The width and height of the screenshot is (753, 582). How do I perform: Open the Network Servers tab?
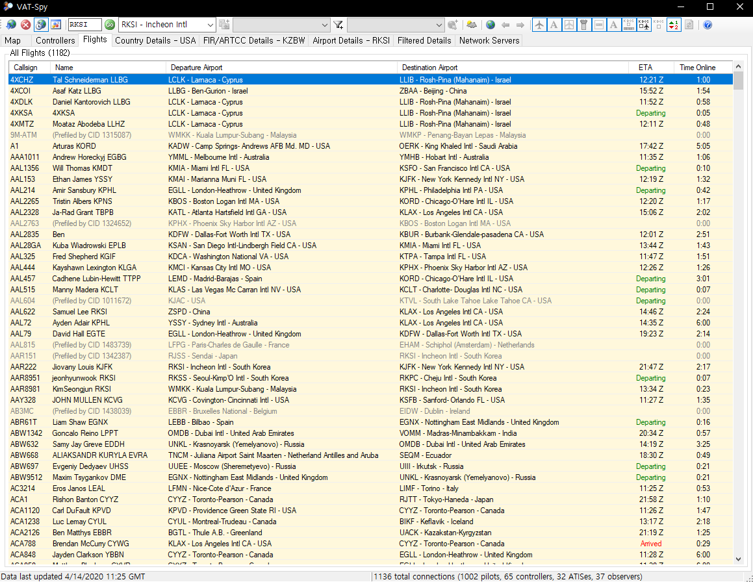click(489, 41)
